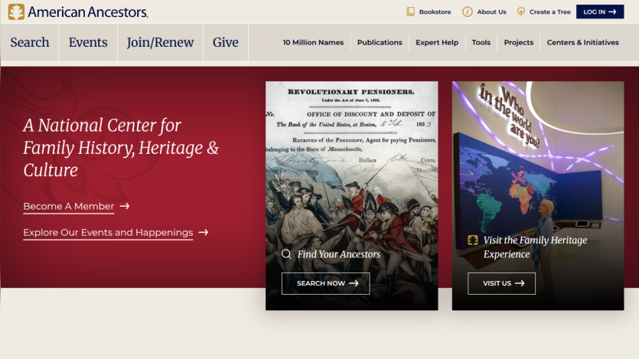639x359 pixels.
Task: Click Visit the Family Heritage Experience heading
Action: (535, 247)
